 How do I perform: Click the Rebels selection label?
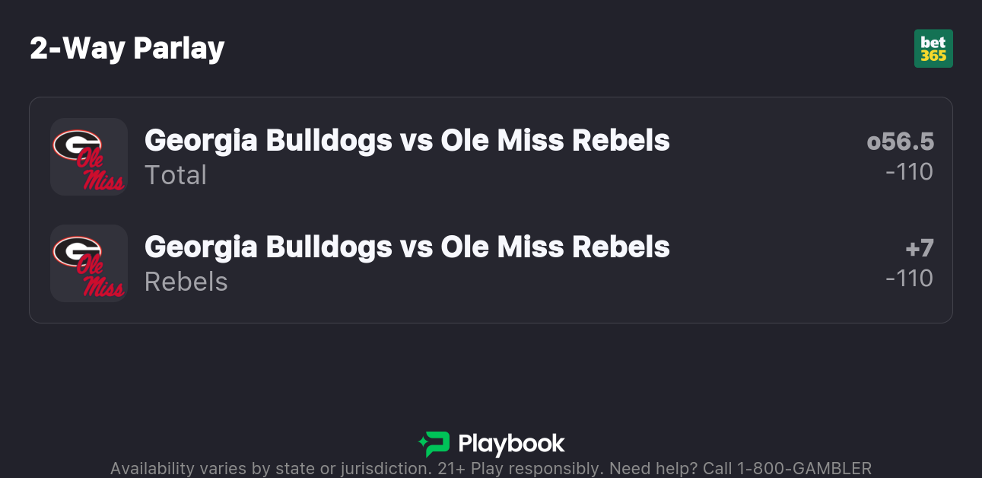[186, 282]
